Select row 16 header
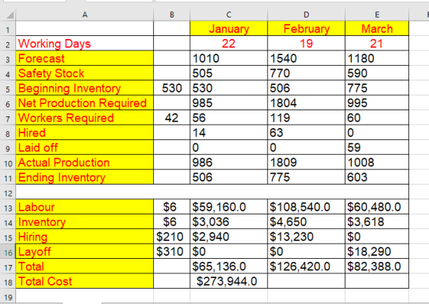Viewport: 429px width, 304px height. point(8,252)
